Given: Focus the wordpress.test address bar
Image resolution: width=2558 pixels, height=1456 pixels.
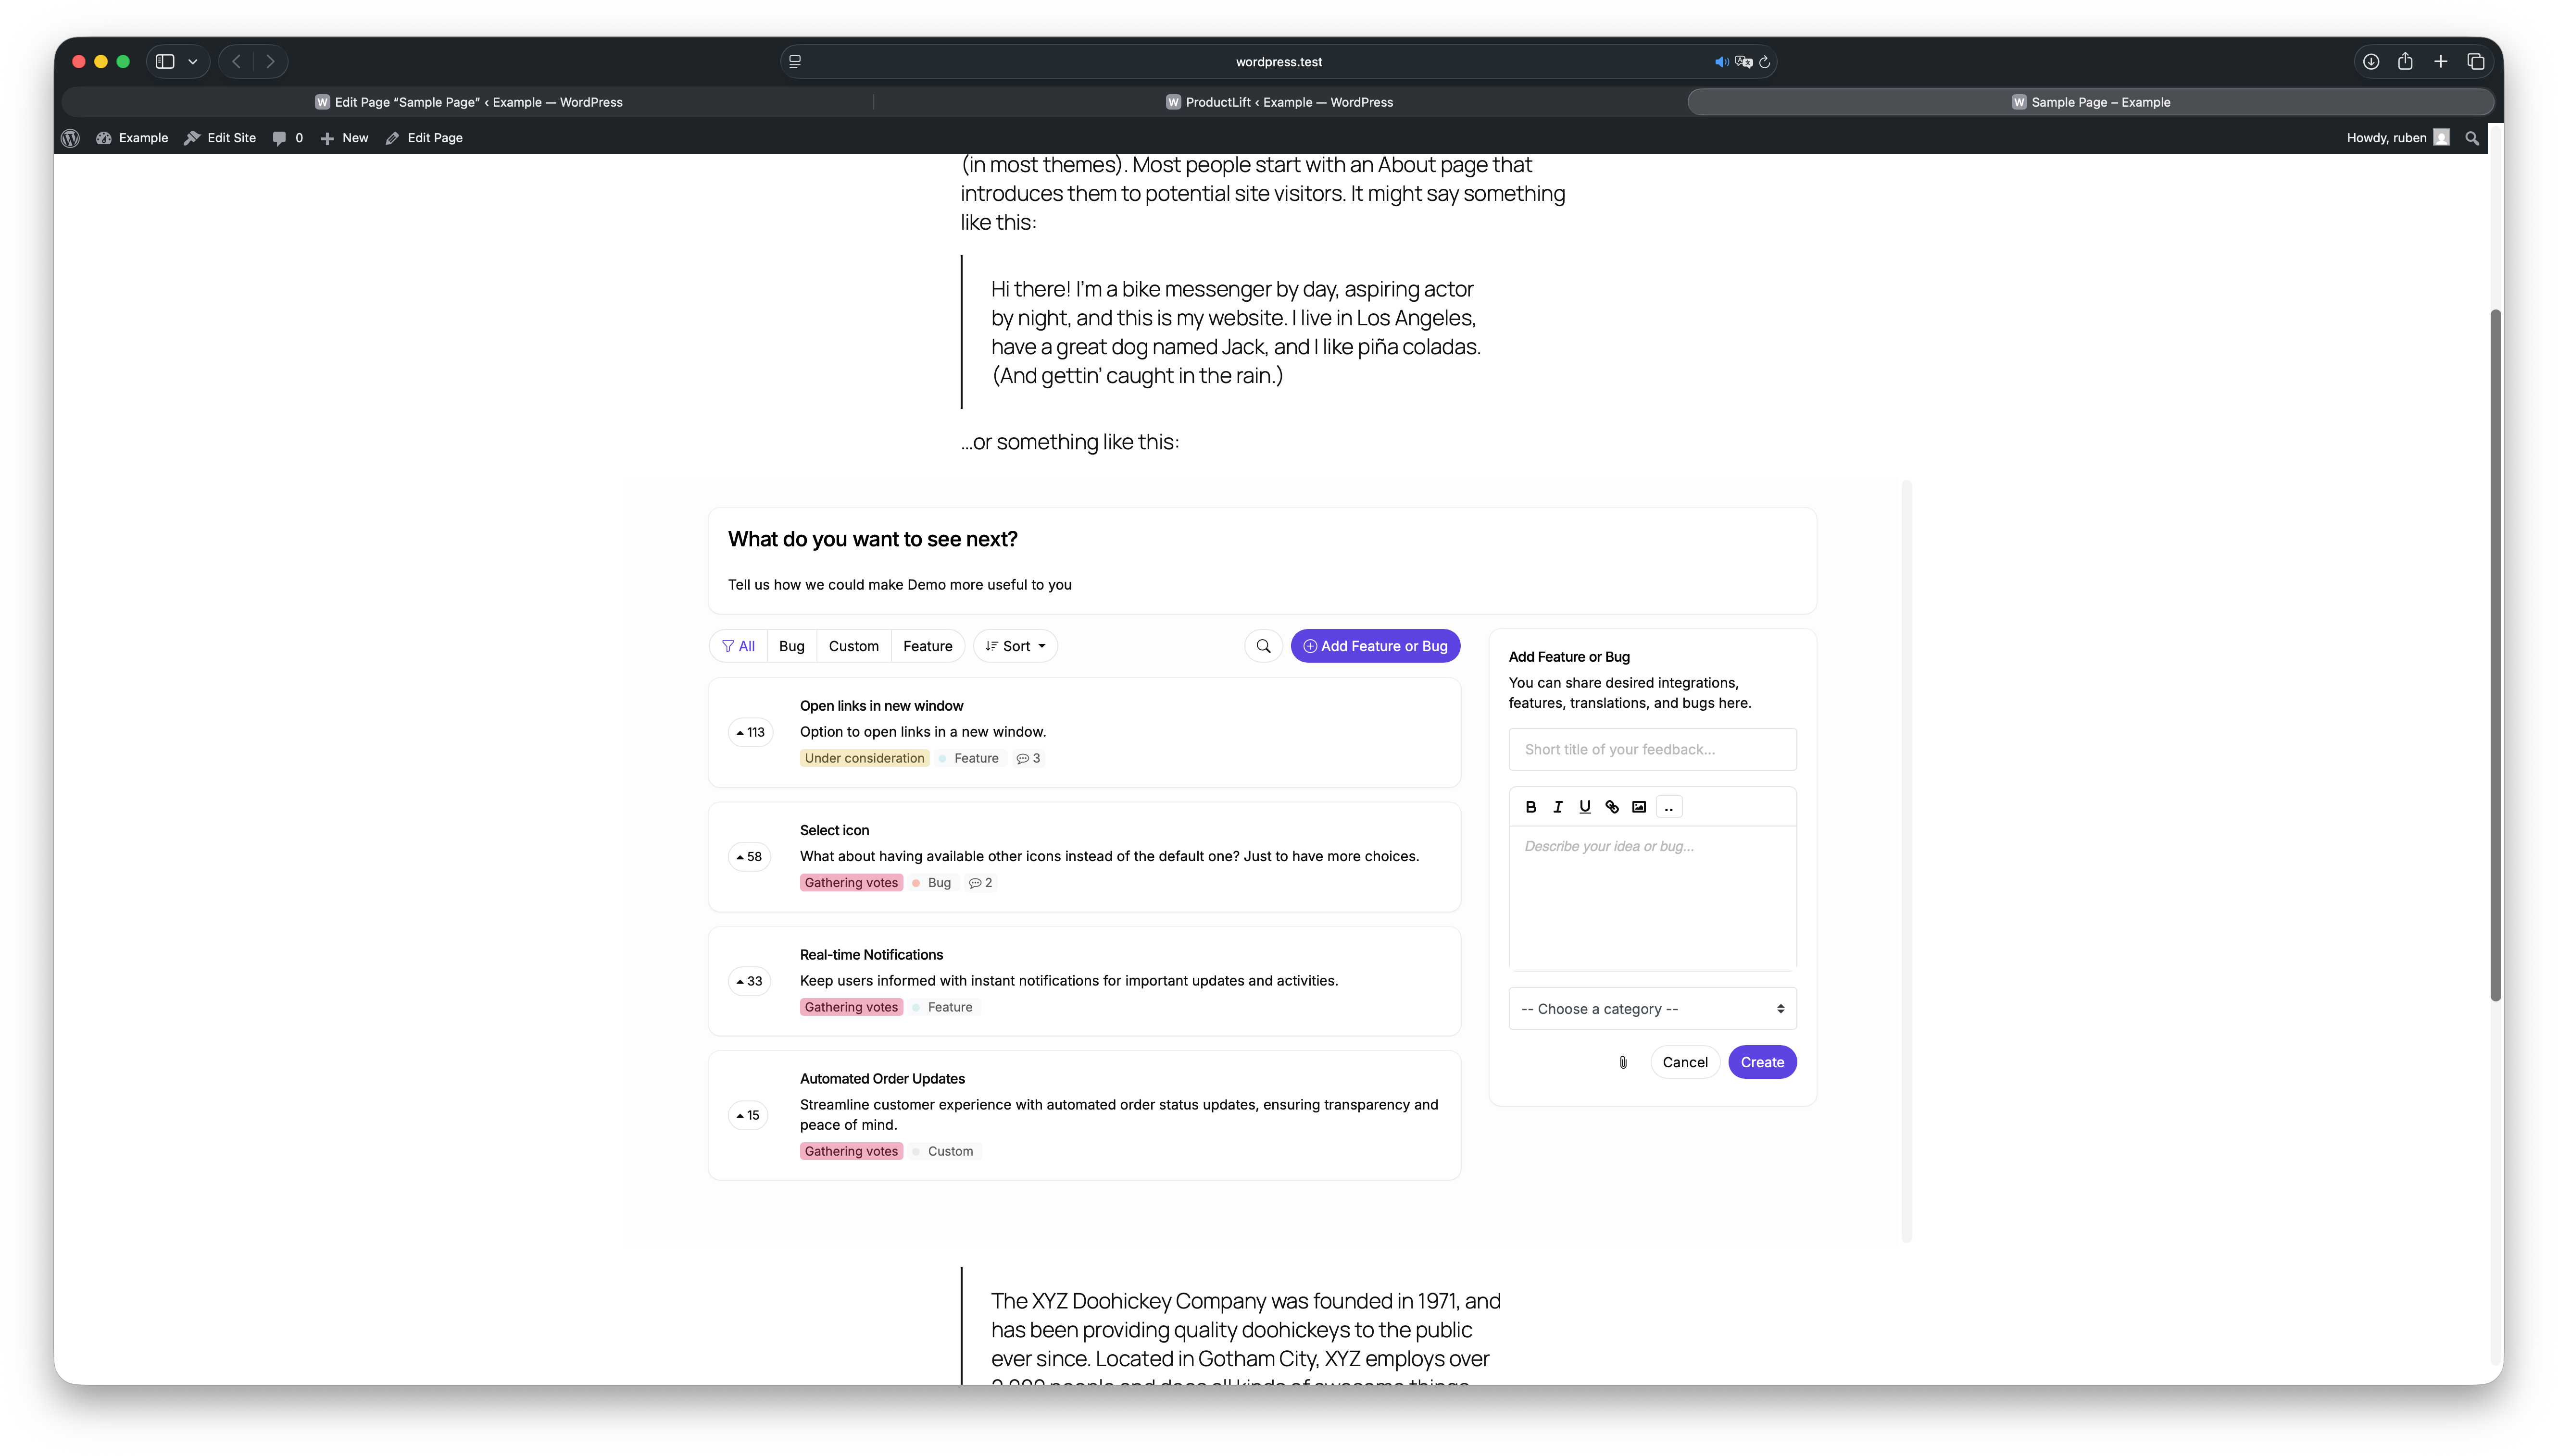Looking at the screenshot, I should click(x=1279, y=62).
